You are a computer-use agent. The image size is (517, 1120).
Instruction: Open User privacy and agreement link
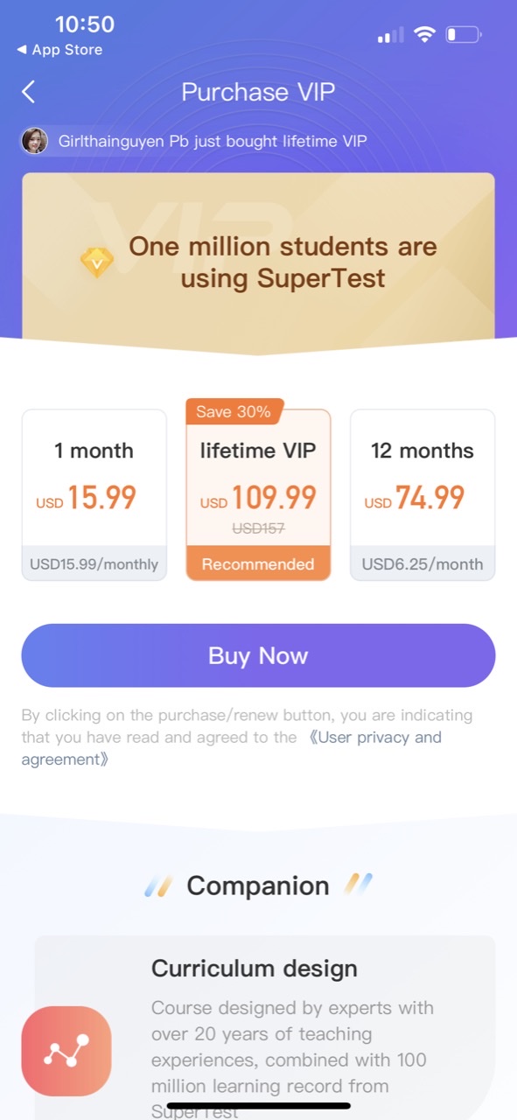tap(232, 748)
